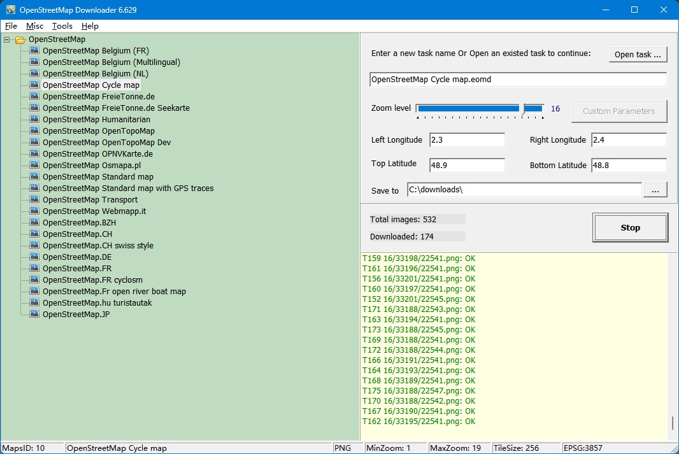Select OpenStreetMap FreieTonne.de in tree
The height and width of the screenshot is (454, 679).
[x=98, y=97]
